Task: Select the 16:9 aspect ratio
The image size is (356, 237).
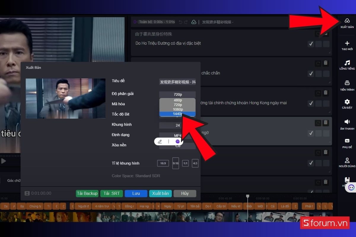Action: click(x=163, y=163)
